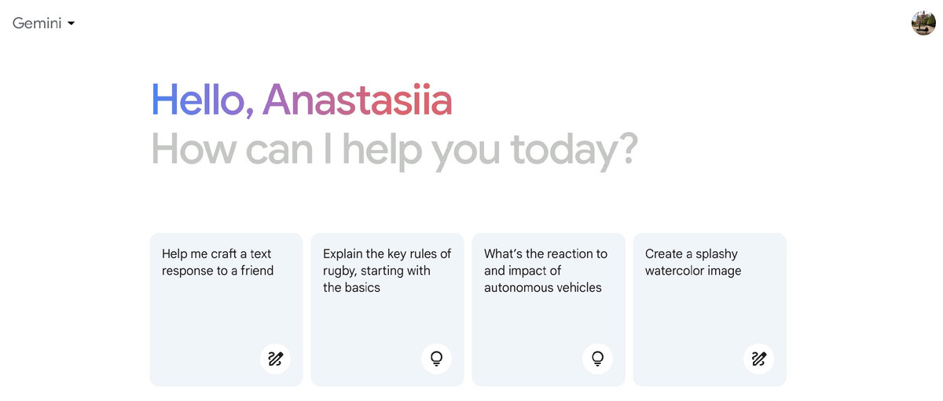Expand the dropdown arrow next to Gemini
This screenshot has height=401, width=943.
pos(72,24)
